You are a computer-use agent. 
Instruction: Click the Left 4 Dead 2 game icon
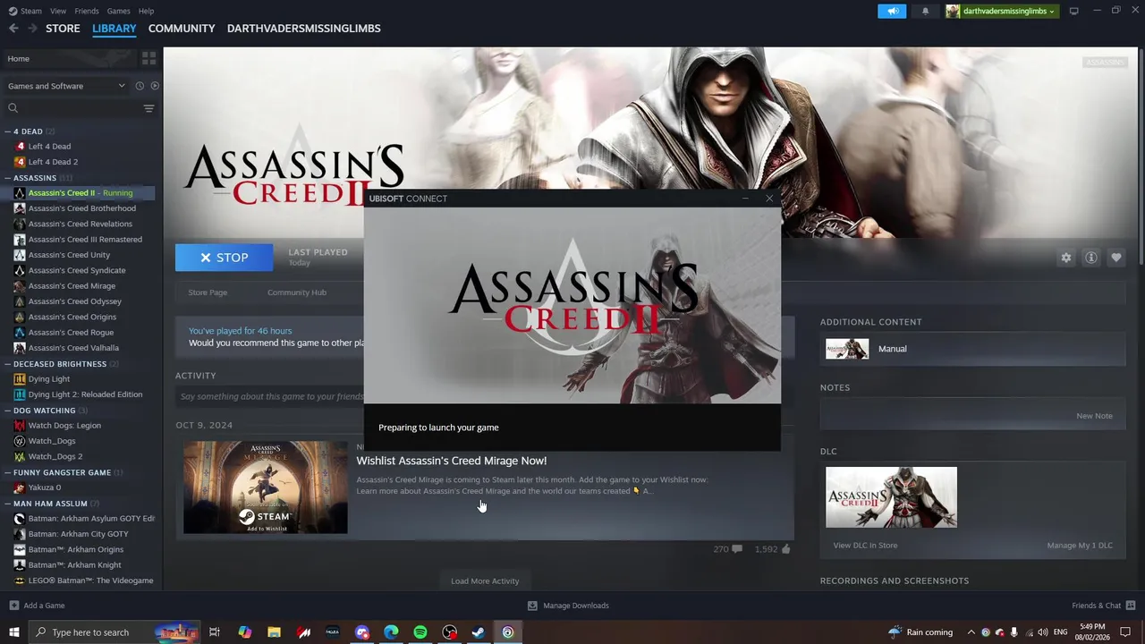point(20,162)
